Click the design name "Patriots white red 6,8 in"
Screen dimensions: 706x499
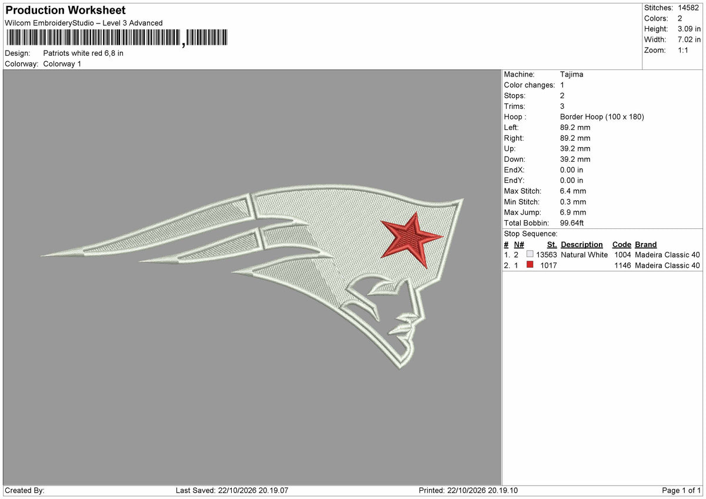click(84, 53)
